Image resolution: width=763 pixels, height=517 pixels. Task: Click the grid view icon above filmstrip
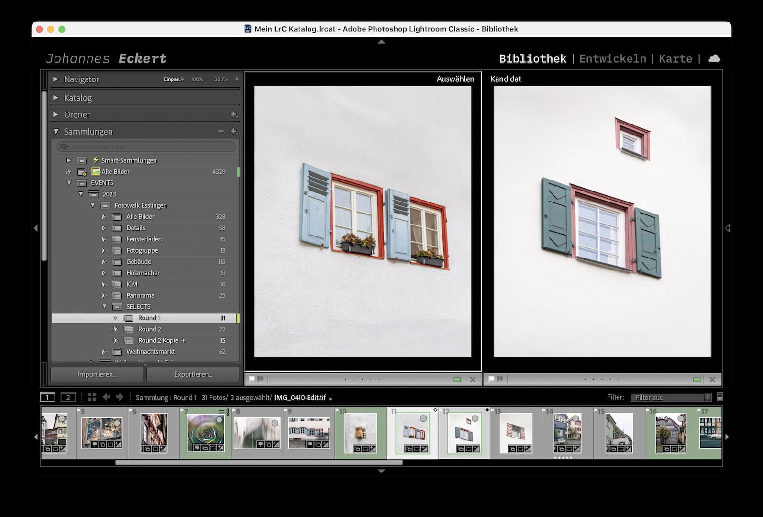pyautogui.click(x=92, y=397)
